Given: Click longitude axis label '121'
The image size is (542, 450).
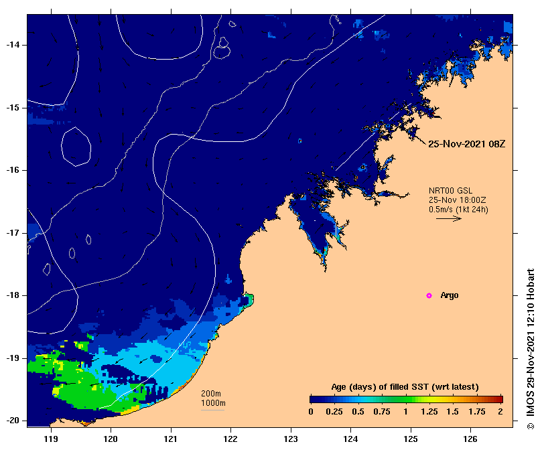Looking at the screenshot, I should pyautogui.click(x=171, y=439).
